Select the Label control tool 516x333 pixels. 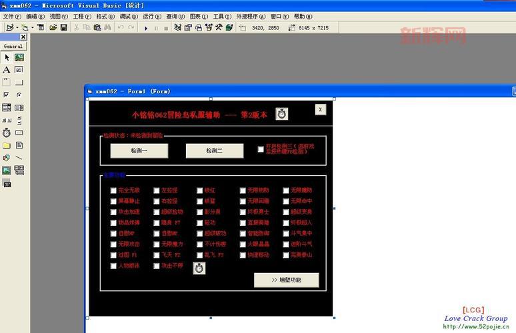point(7,70)
